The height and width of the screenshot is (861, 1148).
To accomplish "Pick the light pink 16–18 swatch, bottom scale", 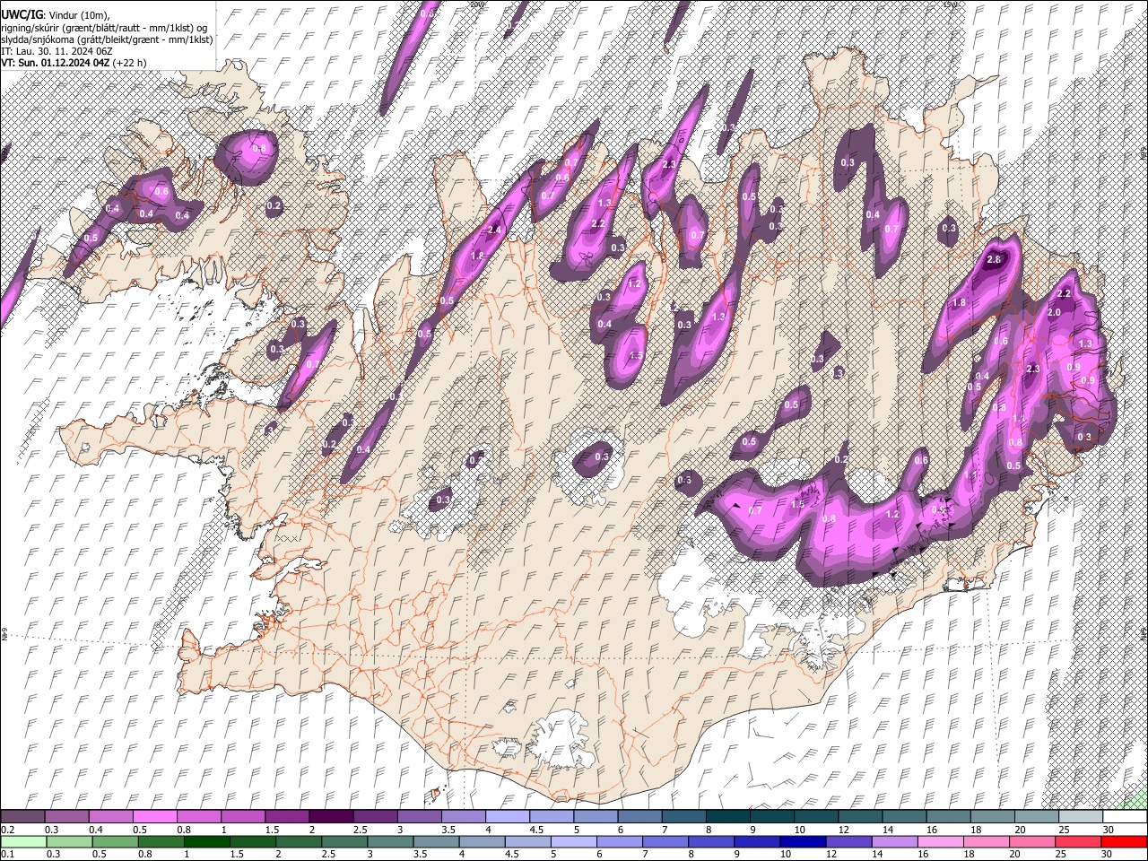I will (x=939, y=841).
